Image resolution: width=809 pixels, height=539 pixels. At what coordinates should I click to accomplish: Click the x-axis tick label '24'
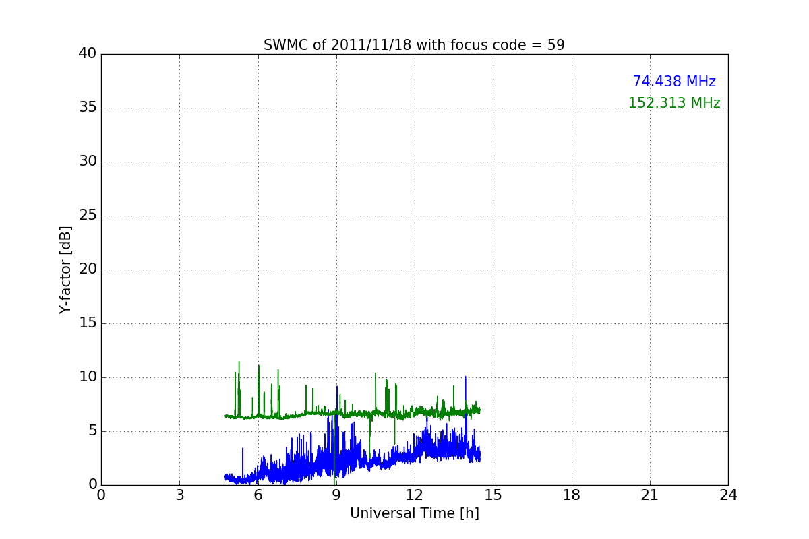point(728,495)
